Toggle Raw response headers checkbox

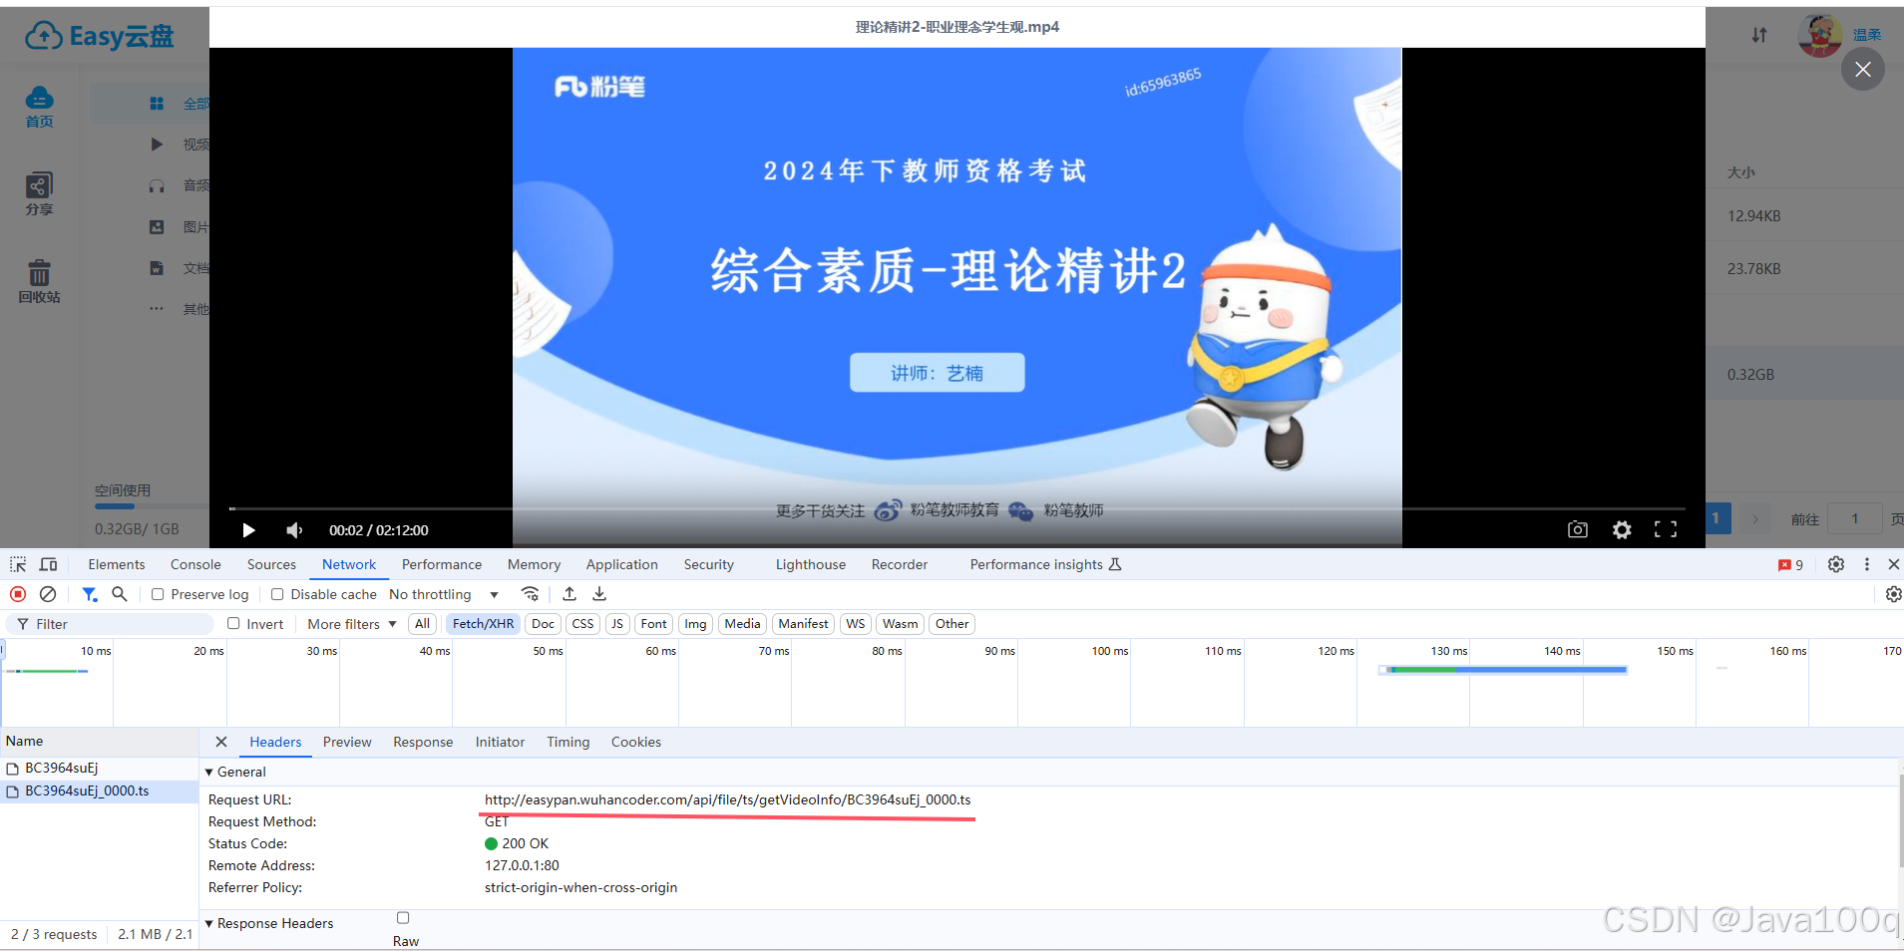pyautogui.click(x=403, y=918)
